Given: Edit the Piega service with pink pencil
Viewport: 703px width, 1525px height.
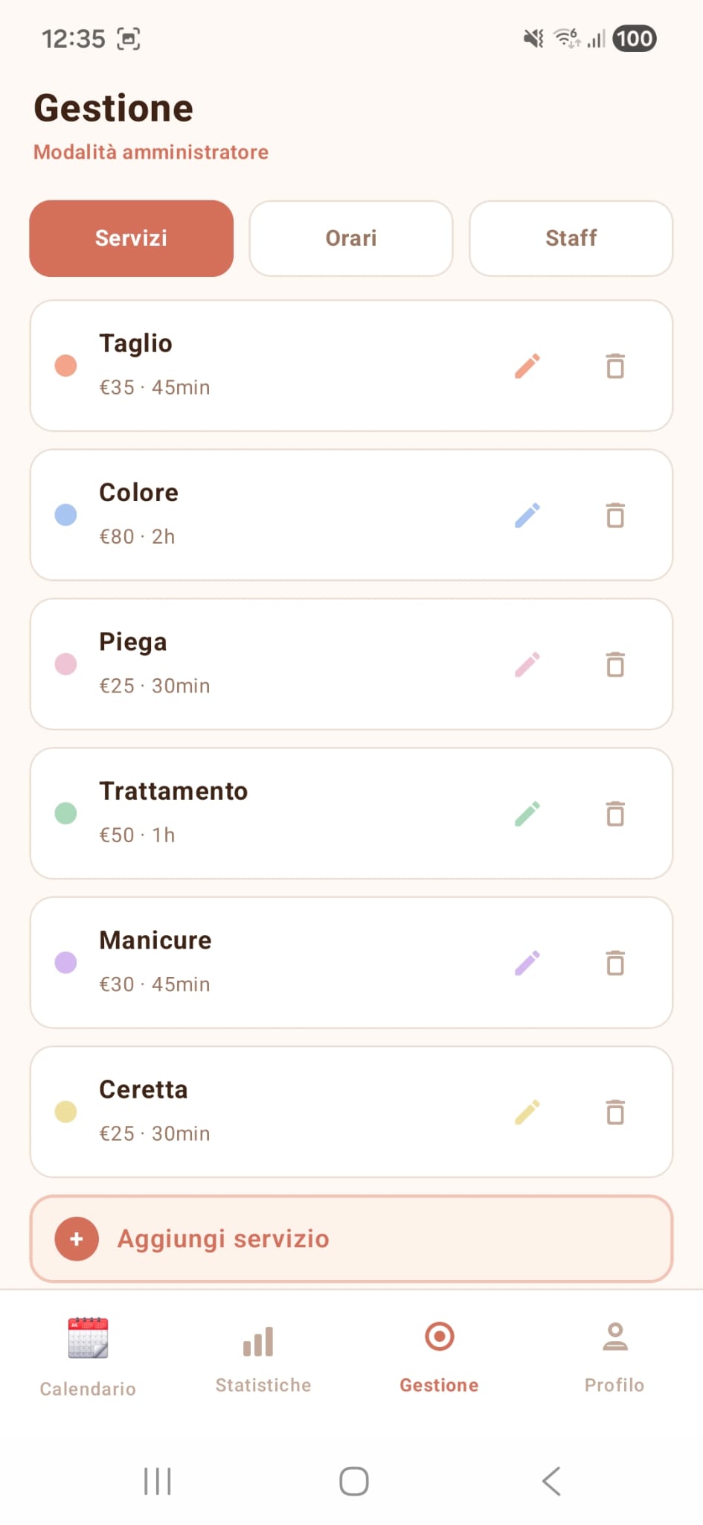Looking at the screenshot, I should click(x=527, y=664).
